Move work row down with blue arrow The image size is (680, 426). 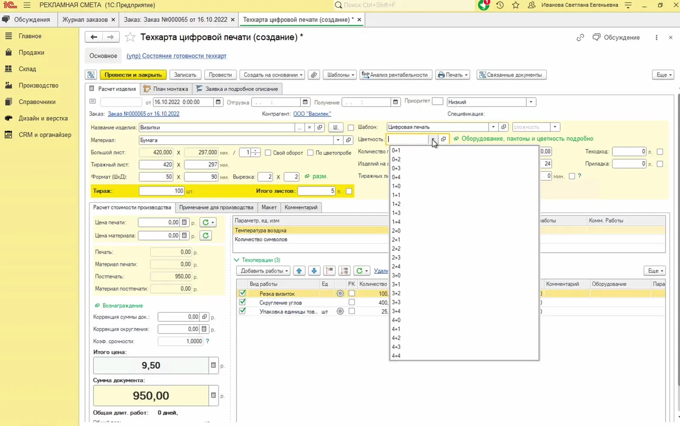point(314,271)
